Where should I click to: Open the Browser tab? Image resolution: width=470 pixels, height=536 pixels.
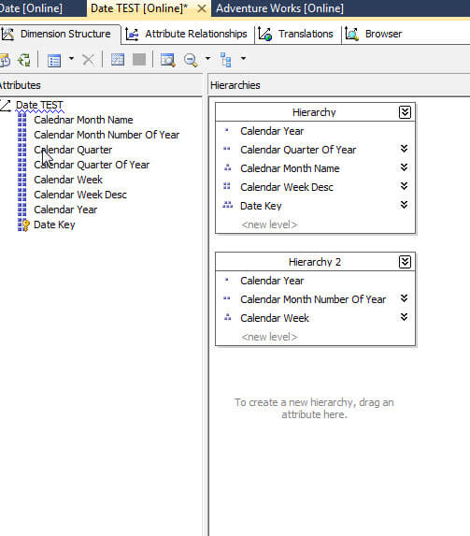(374, 34)
